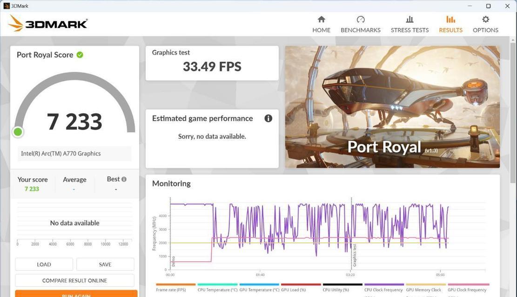Click the 03:20 time label on the chart
The height and width of the screenshot is (297, 517).
click(350, 275)
